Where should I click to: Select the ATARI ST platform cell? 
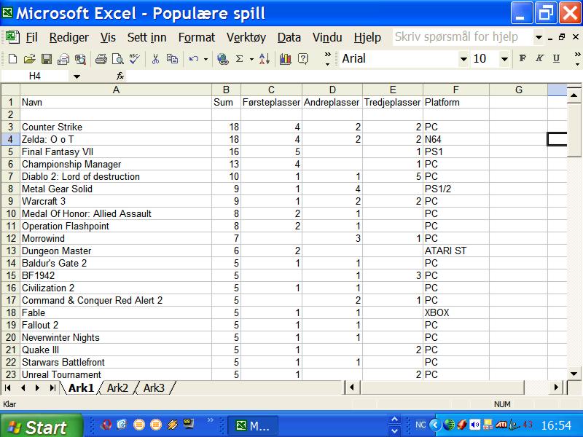[456, 251]
